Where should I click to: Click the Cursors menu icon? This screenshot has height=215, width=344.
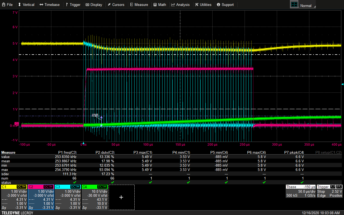point(109,5)
